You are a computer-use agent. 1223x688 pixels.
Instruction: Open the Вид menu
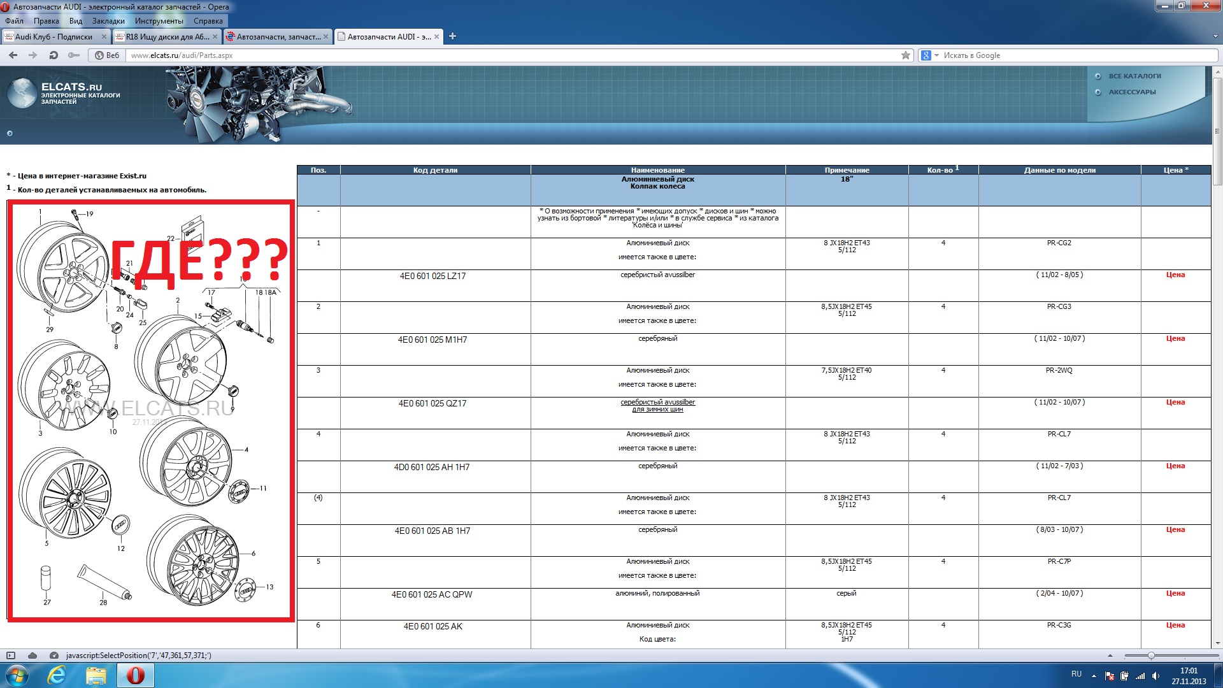point(76,21)
